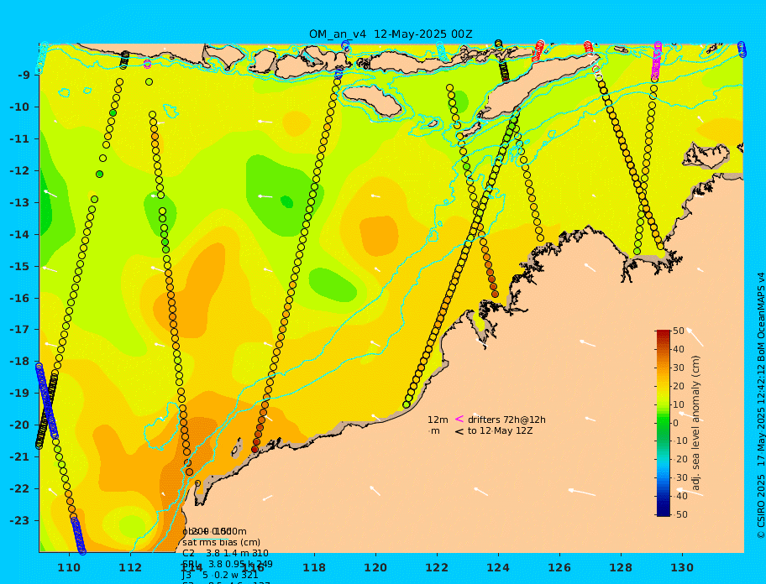Select longitude axis label 122
The height and width of the screenshot is (584, 766).
click(x=437, y=567)
